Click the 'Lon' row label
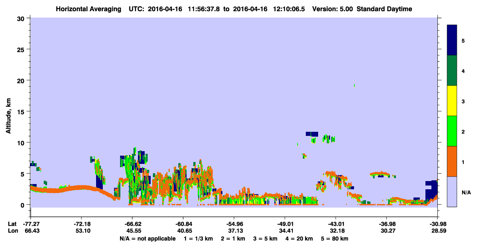This screenshot has width=486, height=249. tap(12, 231)
